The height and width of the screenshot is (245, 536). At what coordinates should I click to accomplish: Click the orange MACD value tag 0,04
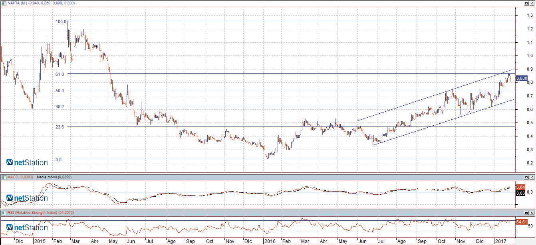(x=520, y=187)
